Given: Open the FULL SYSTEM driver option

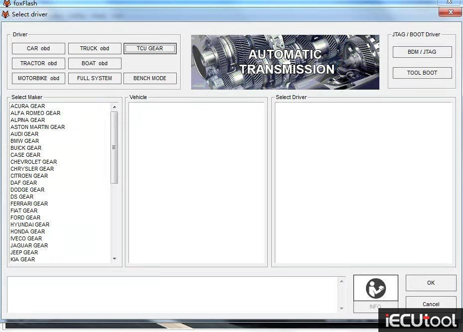Looking at the screenshot, I should click(95, 79).
